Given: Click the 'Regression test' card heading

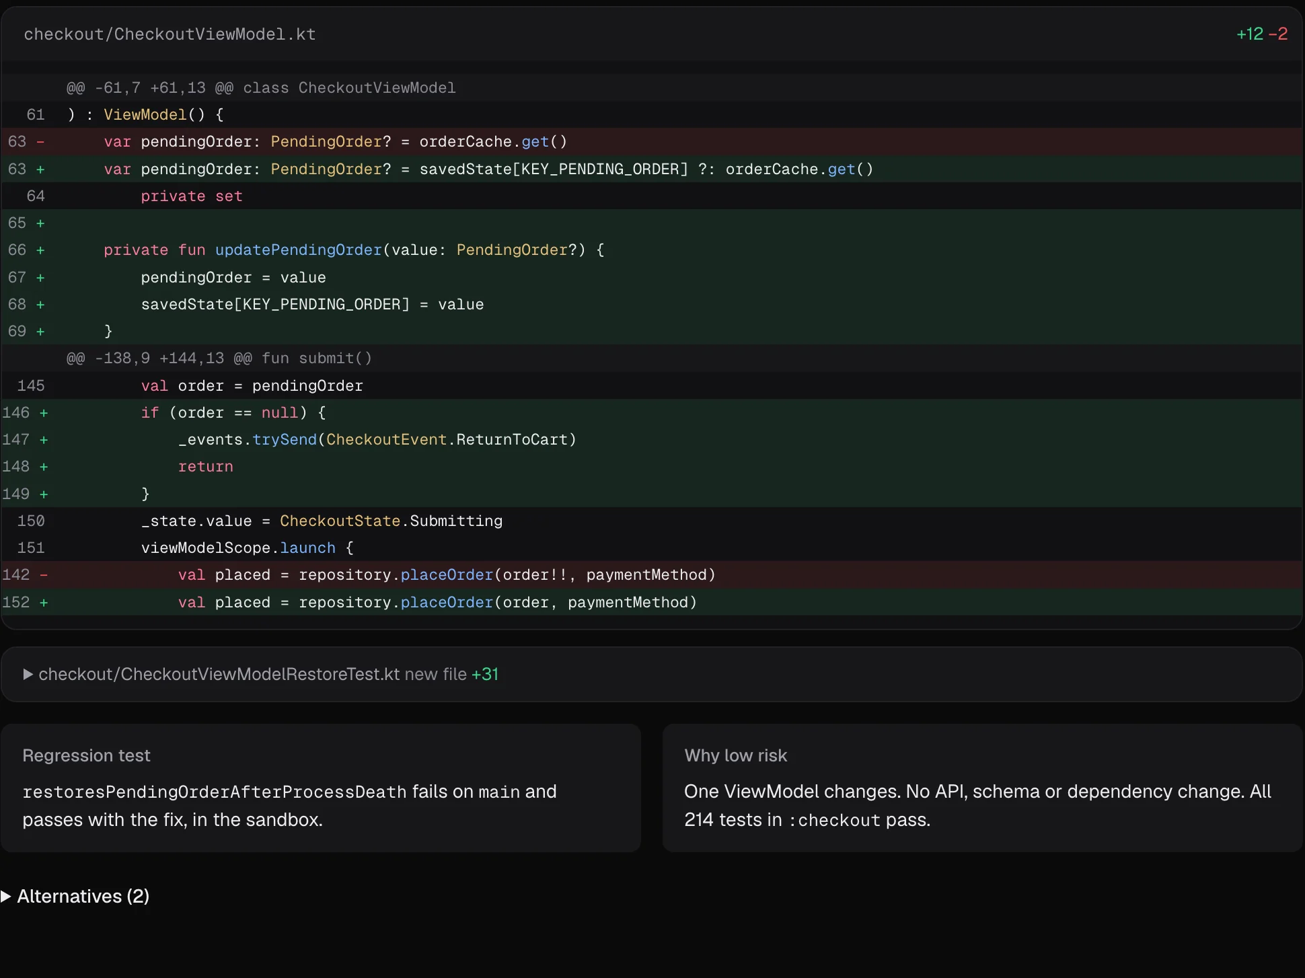Looking at the screenshot, I should pyautogui.click(x=86, y=755).
